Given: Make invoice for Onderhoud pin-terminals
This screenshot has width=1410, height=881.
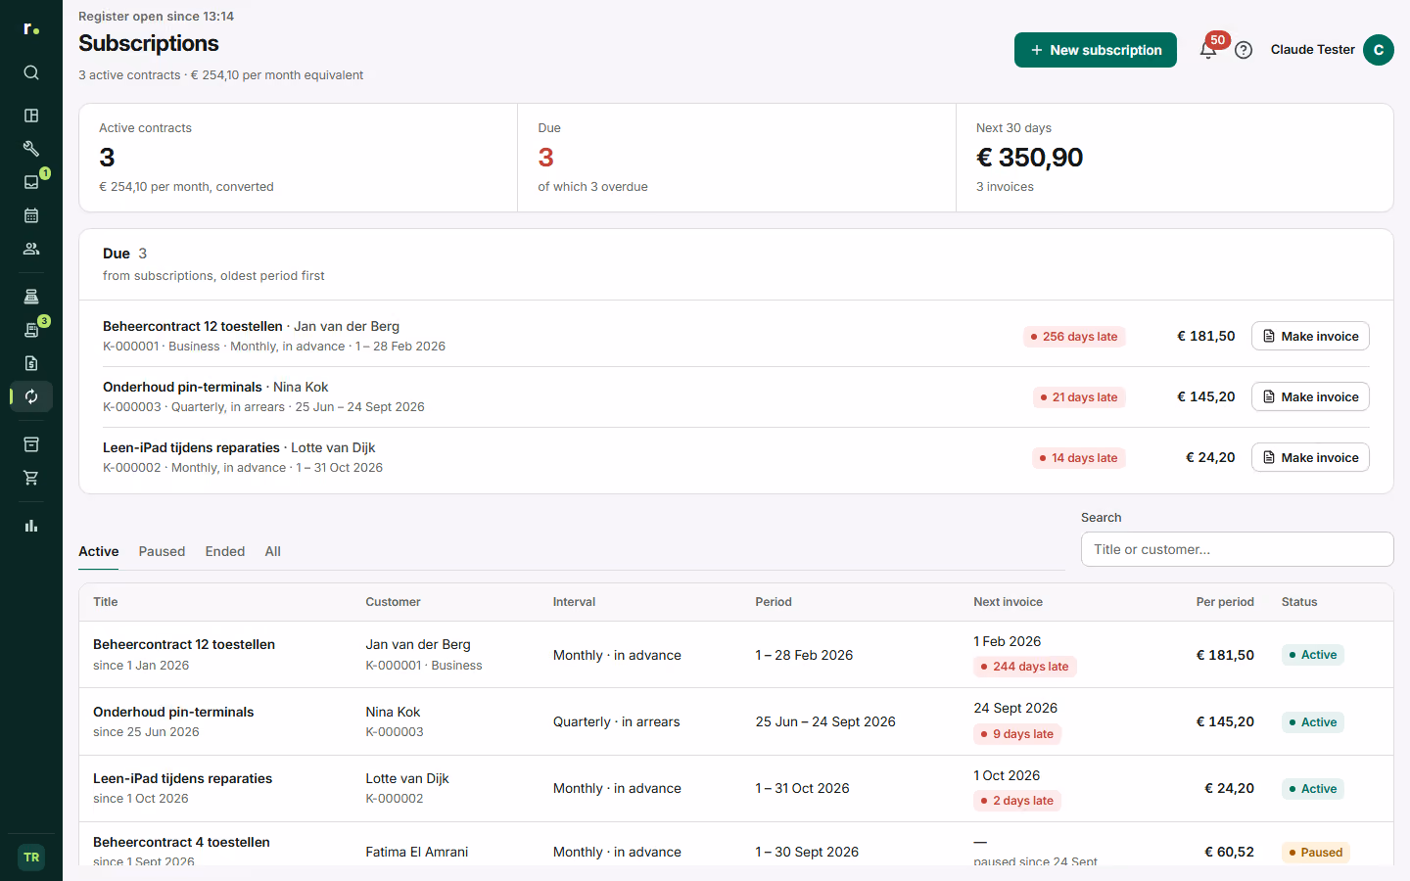Looking at the screenshot, I should pyautogui.click(x=1310, y=396).
